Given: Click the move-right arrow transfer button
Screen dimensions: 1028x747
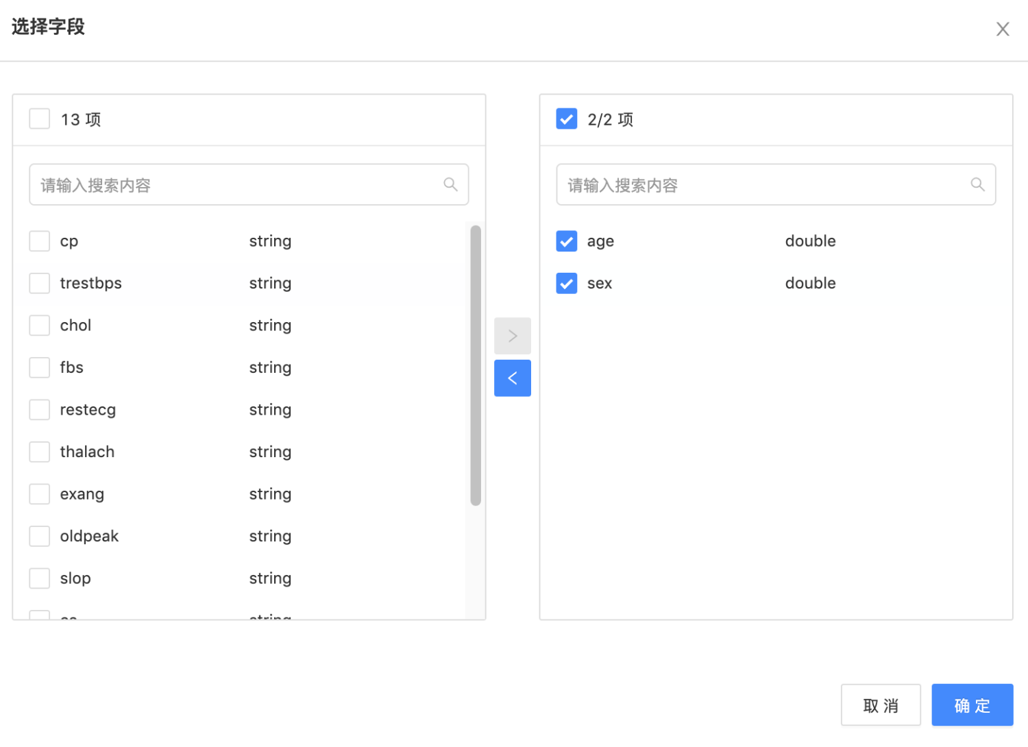Looking at the screenshot, I should coord(512,336).
